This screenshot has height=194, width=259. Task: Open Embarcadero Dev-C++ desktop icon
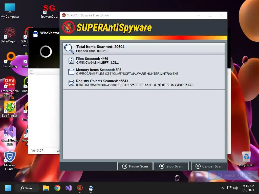(x=10, y=86)
